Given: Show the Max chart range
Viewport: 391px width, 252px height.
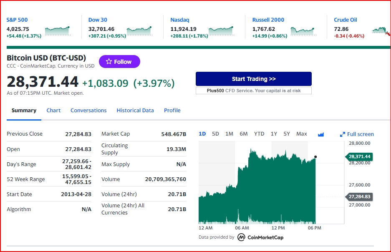Looking at the screenshot, I should (x=301, y=134).
